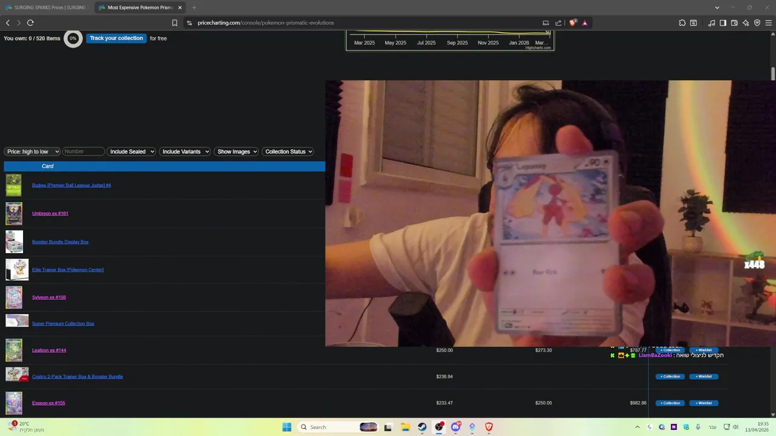Open OBS Studio from the taskbar
The image size is (776, 436).
click(439, 427)
